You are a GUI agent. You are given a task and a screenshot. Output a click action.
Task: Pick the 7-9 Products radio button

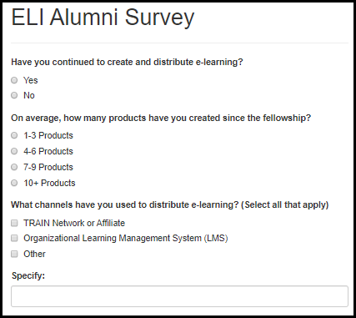pyautogui.click(x=14, y=167)
